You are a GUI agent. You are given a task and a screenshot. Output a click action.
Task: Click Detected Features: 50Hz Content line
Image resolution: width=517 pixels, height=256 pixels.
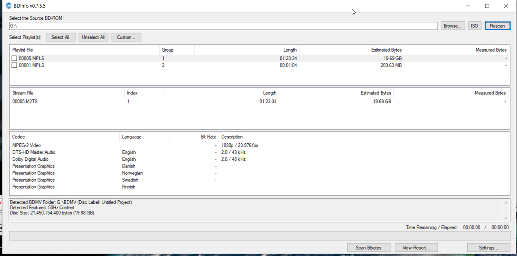coord(42,208)
